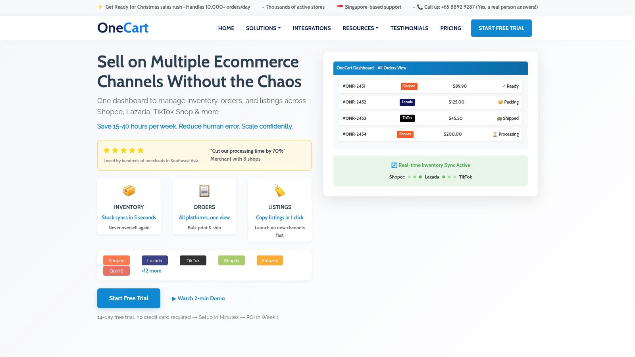This screenshot has height=357, width=635.
Task: Click the Start Free Trial button
Action: point(129,298)
